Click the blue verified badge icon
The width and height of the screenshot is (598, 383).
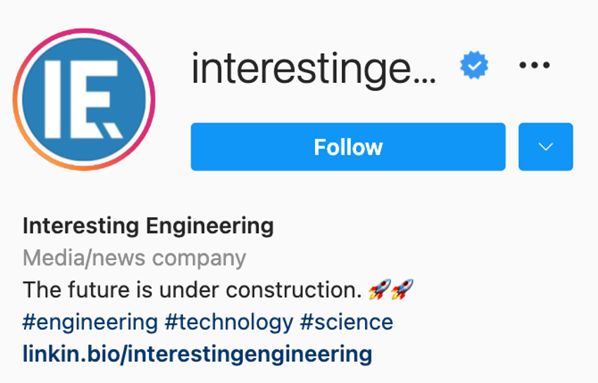coord(473,65)
